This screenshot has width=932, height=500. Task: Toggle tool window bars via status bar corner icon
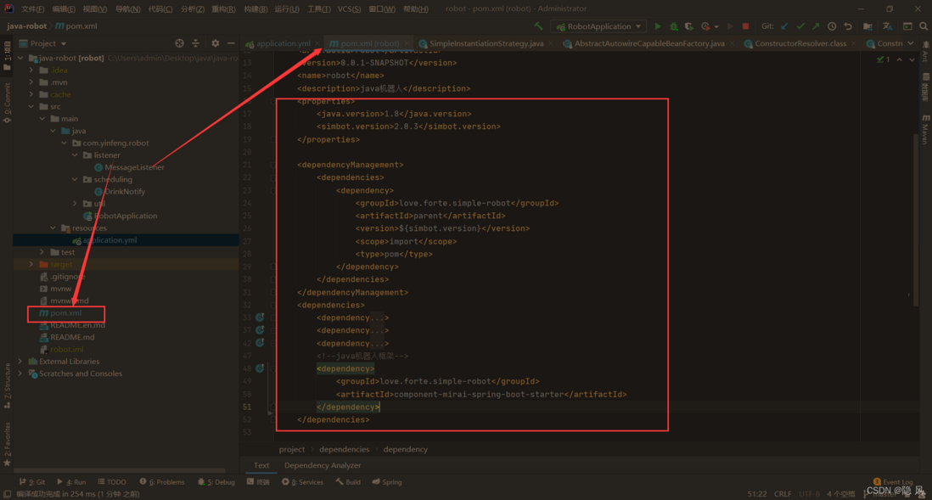(x=7, y=494)
